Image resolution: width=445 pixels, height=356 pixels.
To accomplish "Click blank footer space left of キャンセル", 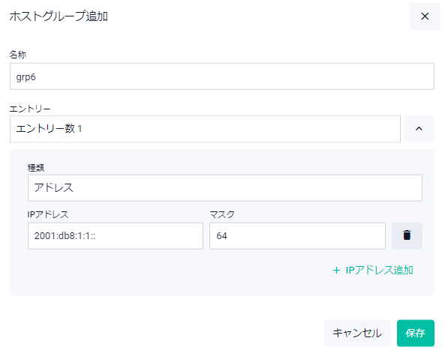I will click(x=164, y=333).
